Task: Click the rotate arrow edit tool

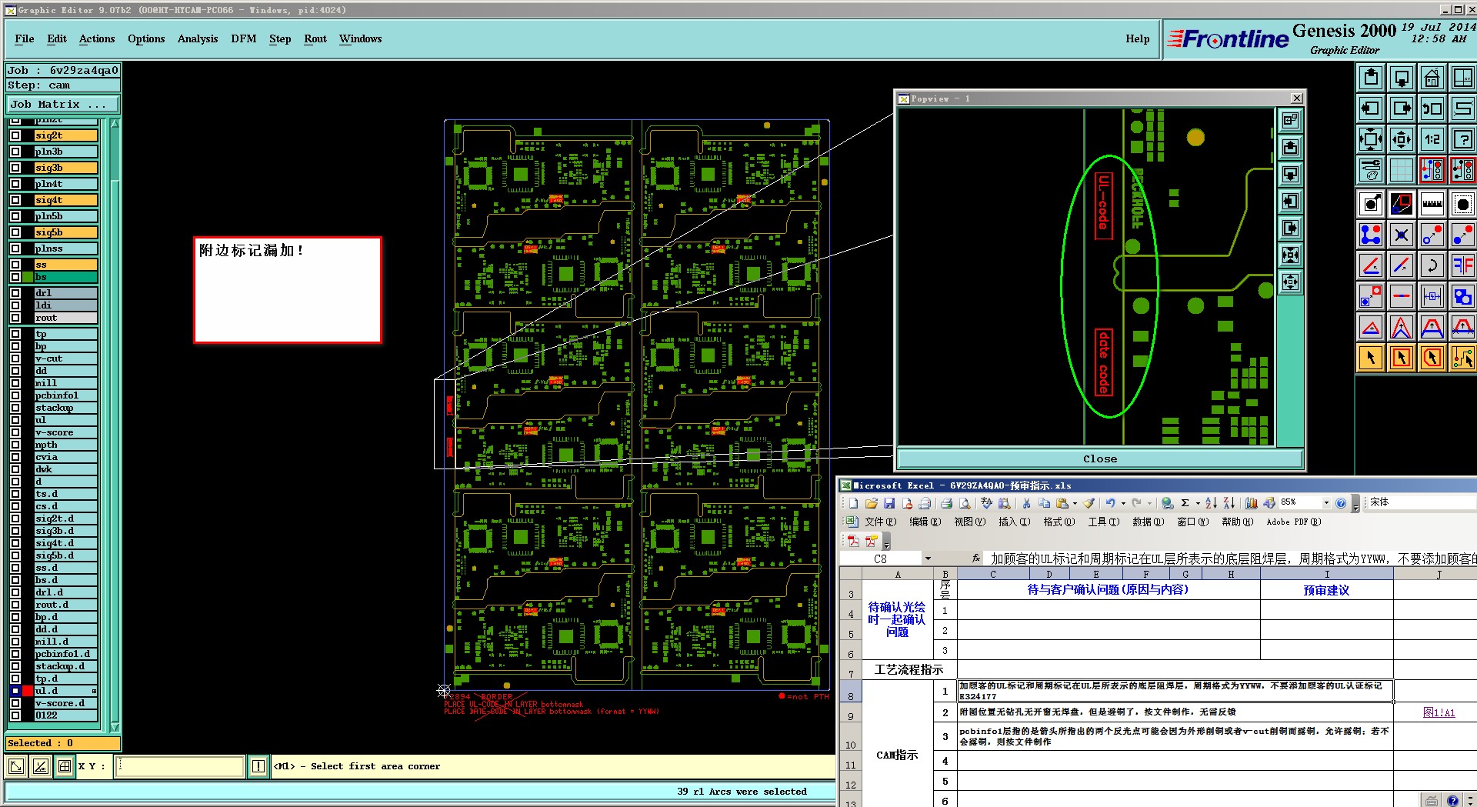Action: (x=1432, y=265)
